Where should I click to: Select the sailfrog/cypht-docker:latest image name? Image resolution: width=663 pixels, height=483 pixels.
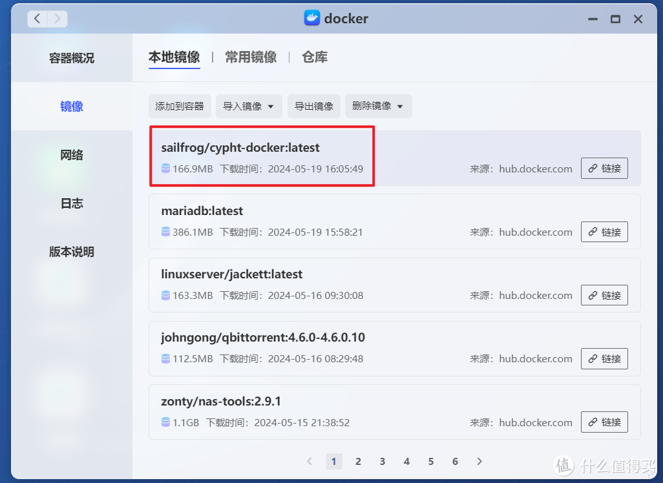coord(240,147)
